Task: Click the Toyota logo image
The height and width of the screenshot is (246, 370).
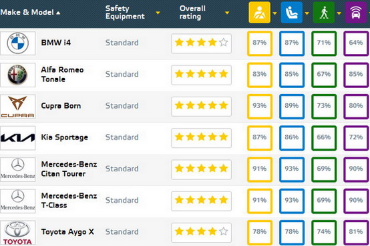Action: [x=17, y=233]
